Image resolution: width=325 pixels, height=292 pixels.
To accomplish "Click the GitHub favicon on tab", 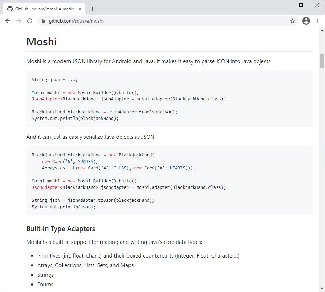I will [x=10, y=9].
